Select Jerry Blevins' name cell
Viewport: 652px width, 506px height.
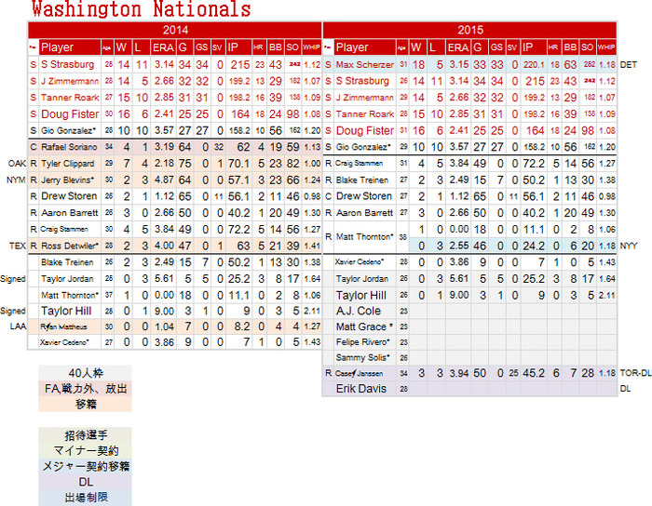70,180
